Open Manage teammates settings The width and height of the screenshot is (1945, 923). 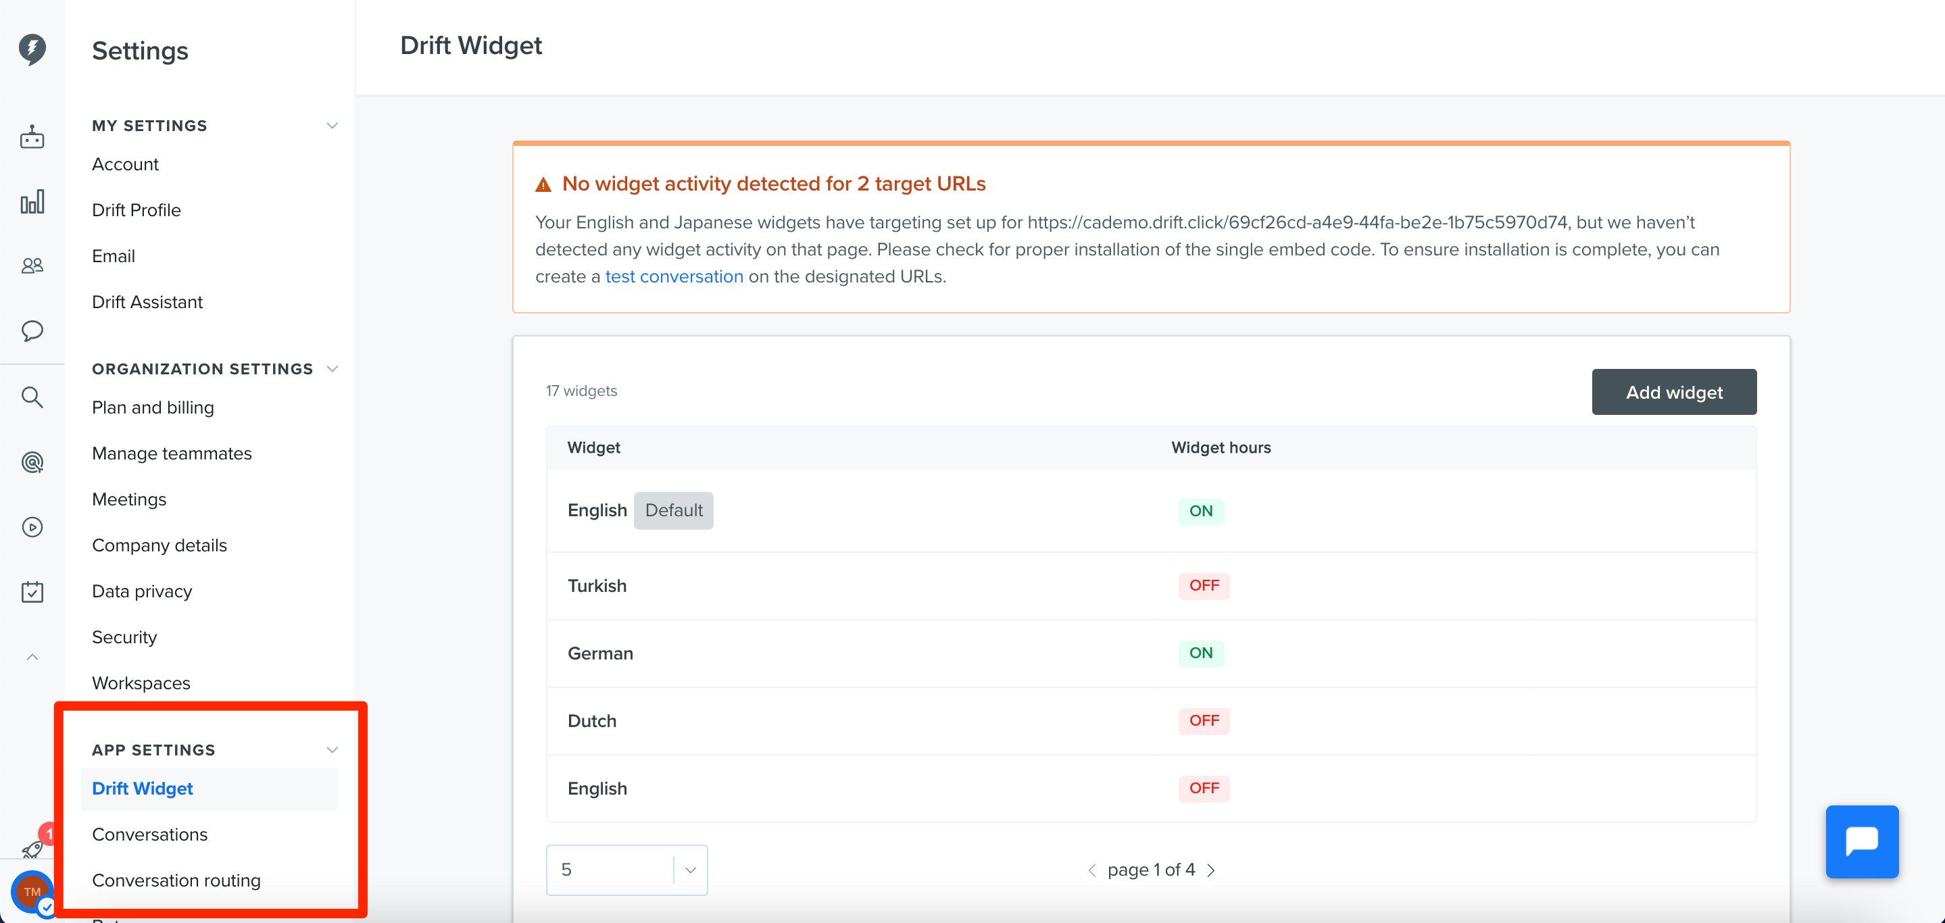pos(172,453)
